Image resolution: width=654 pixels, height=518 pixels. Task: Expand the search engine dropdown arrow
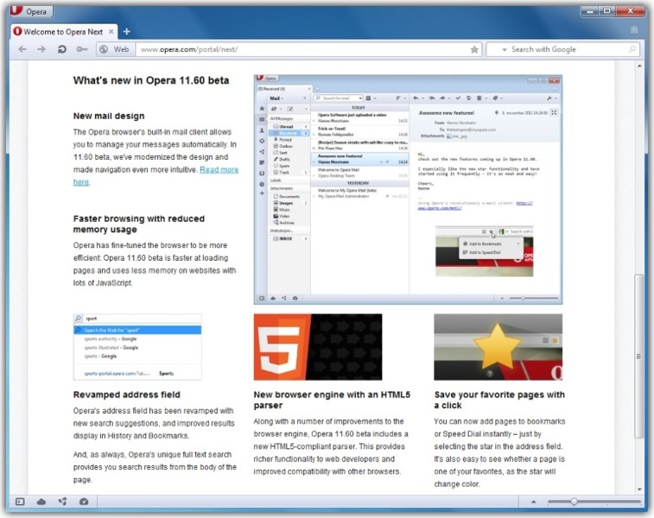(x=505, y=49)
